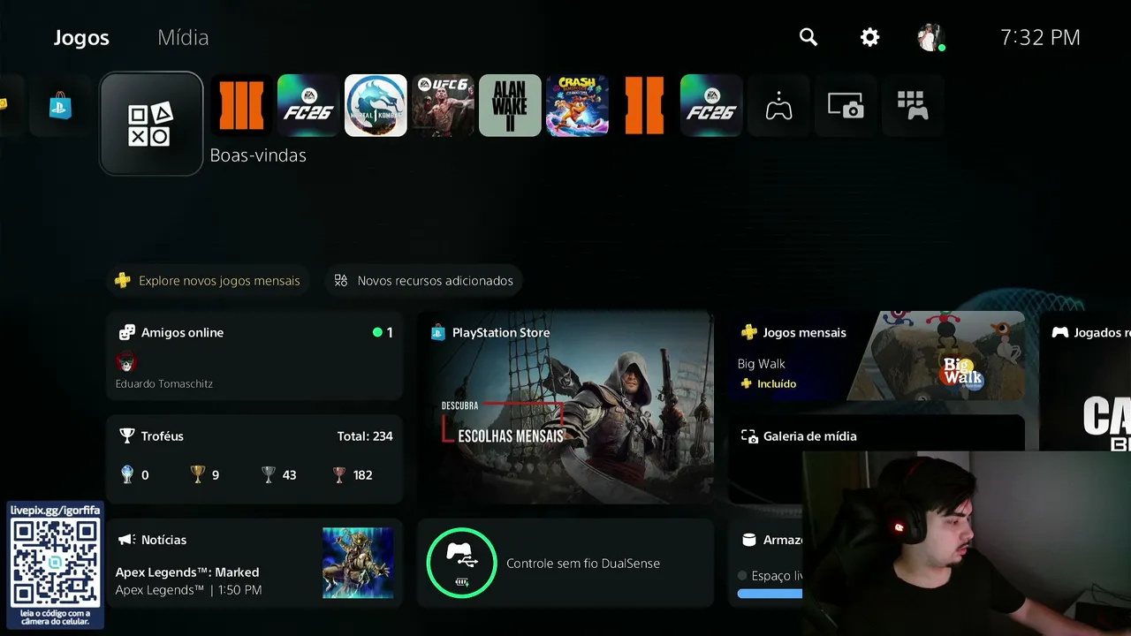Open the Mortal Kombat game tile

[376, 106]
